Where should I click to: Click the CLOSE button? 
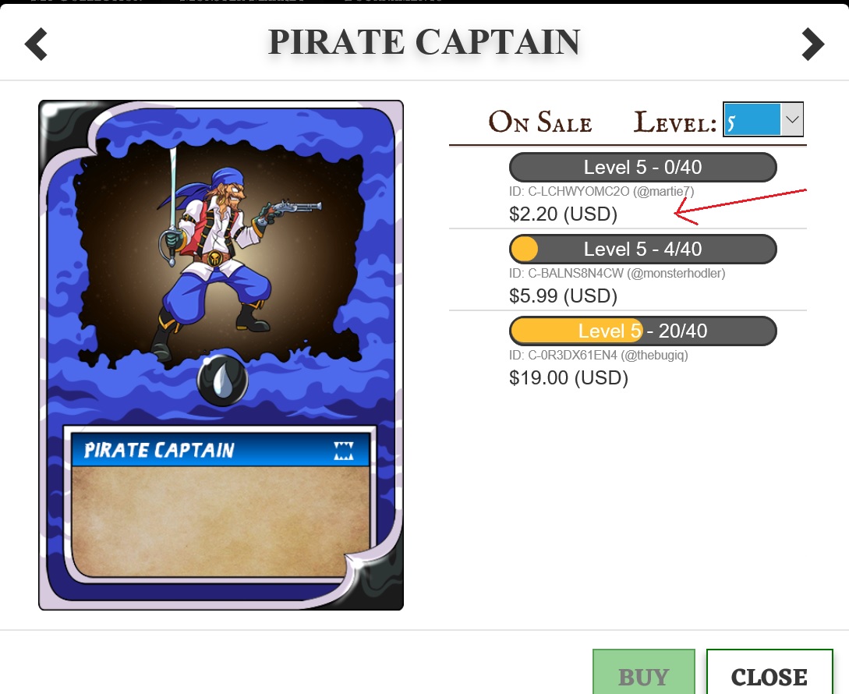click(x=769, y=672)
